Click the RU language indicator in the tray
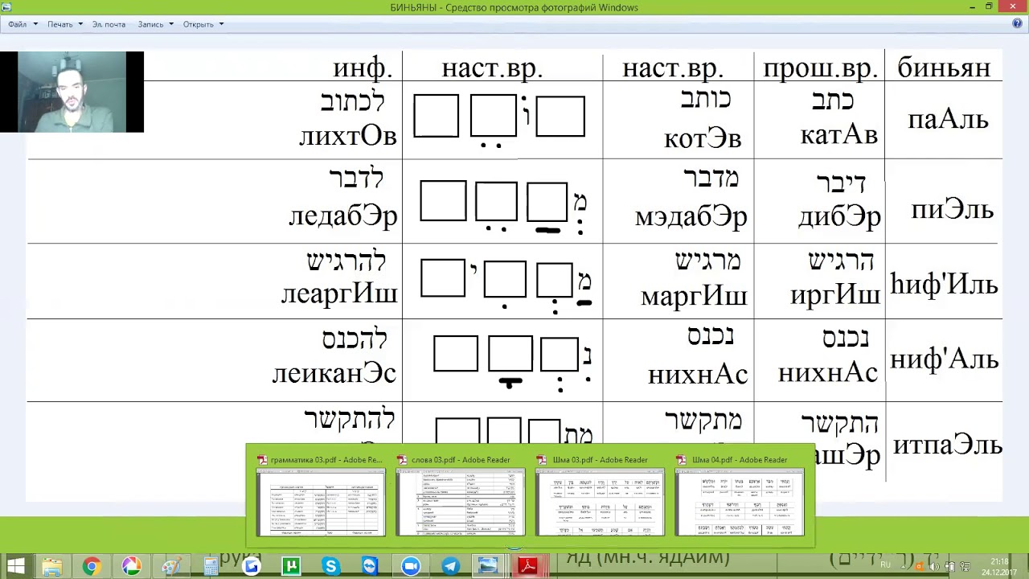Image resolution: width=1029 pixels, height=579 pixels. tap(886, 566)
